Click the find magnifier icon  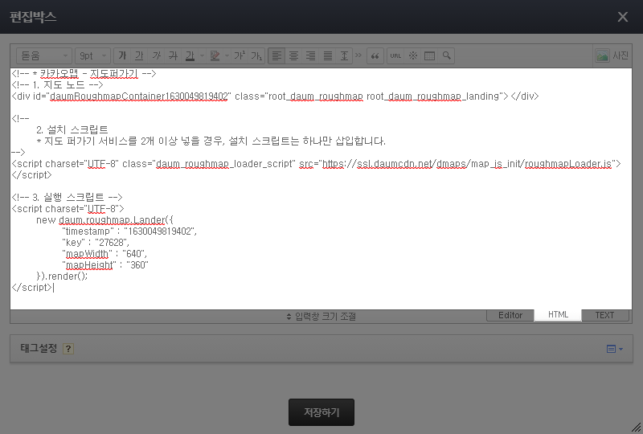[446, 56]
